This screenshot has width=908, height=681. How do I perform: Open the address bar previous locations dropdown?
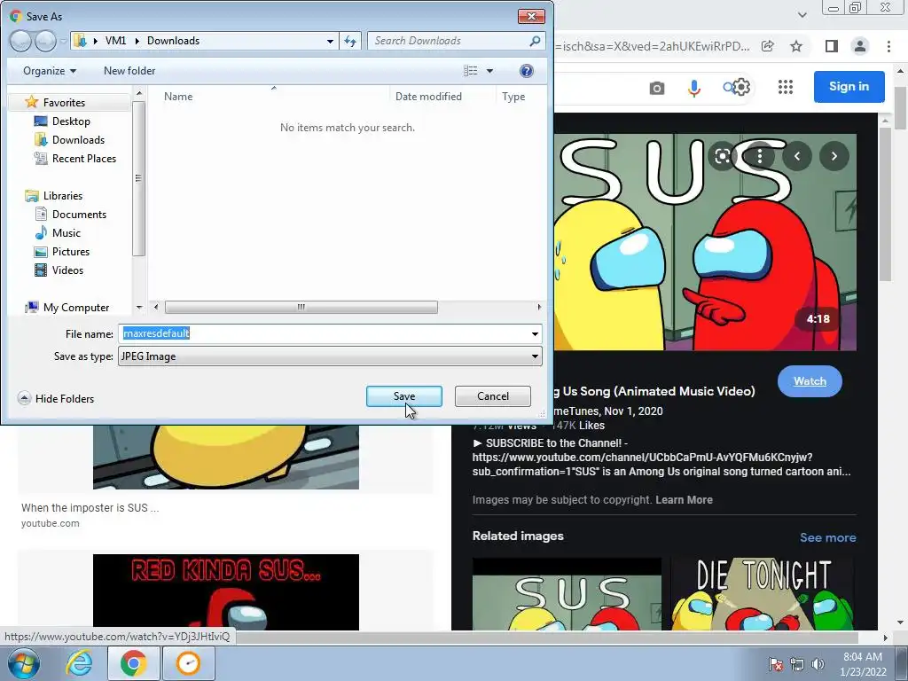(330, 41)
